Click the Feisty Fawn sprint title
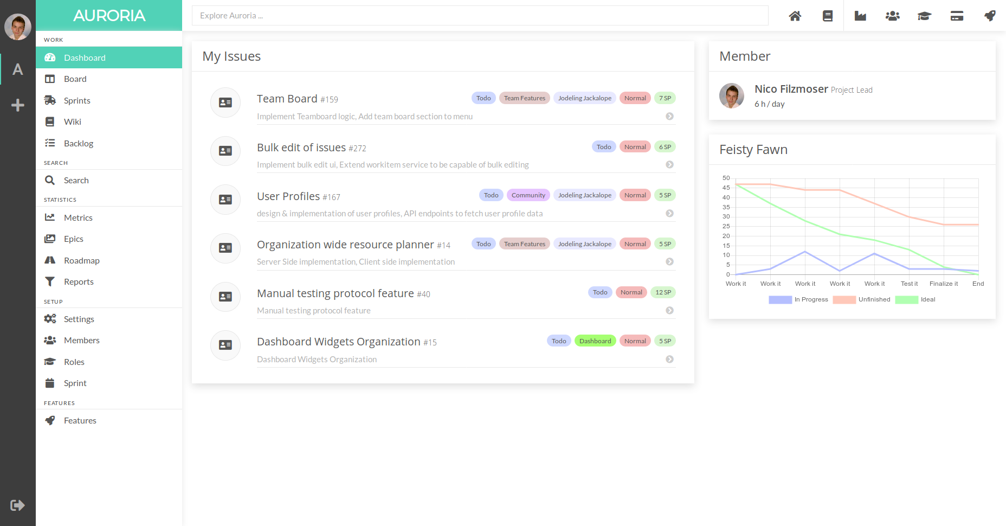1006x526 pixels. [753, 150]
